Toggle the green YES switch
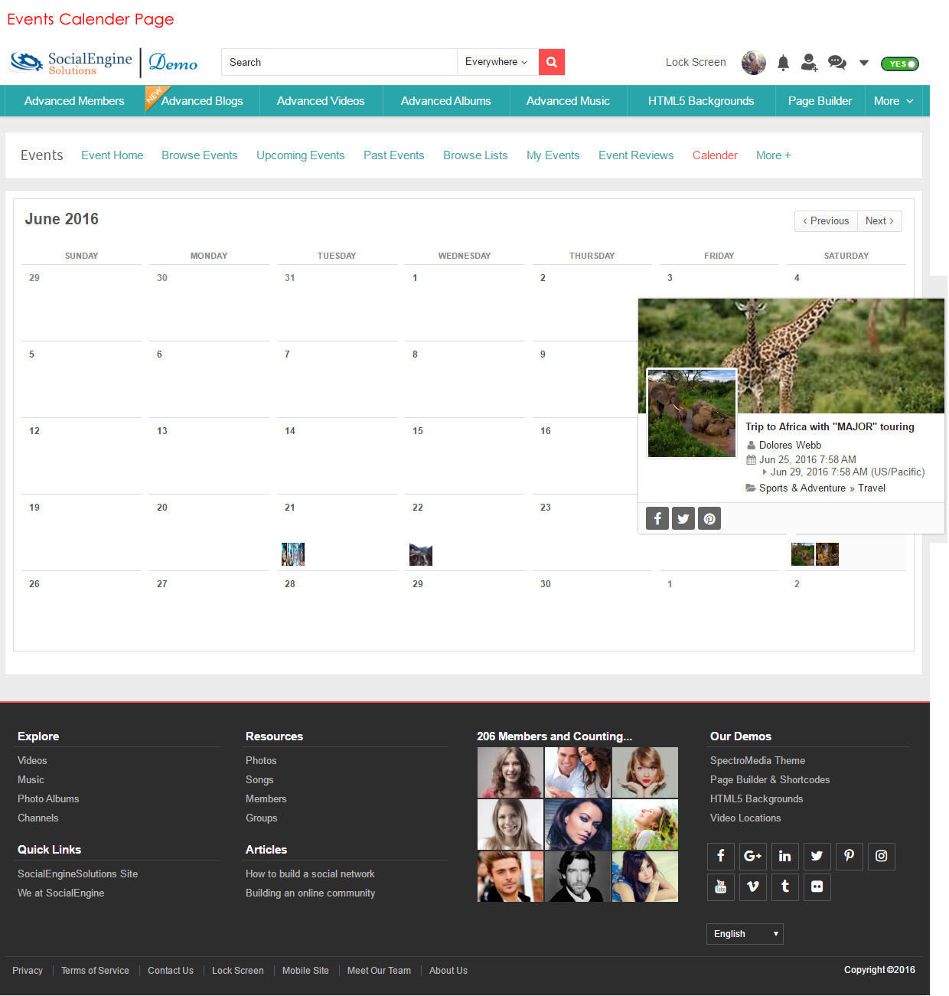Viewport: 949px width, 996px height. pos(899,64)
